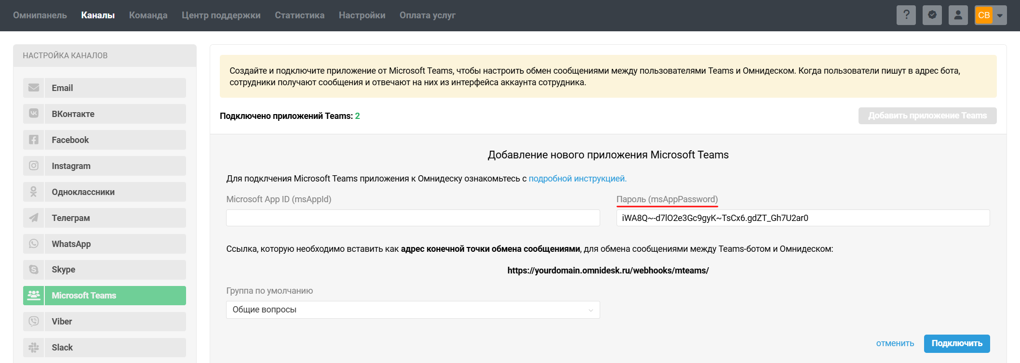Click the Microsoft Teams people icon
The image size is (1020, 363).
click(x=34, y=296)
